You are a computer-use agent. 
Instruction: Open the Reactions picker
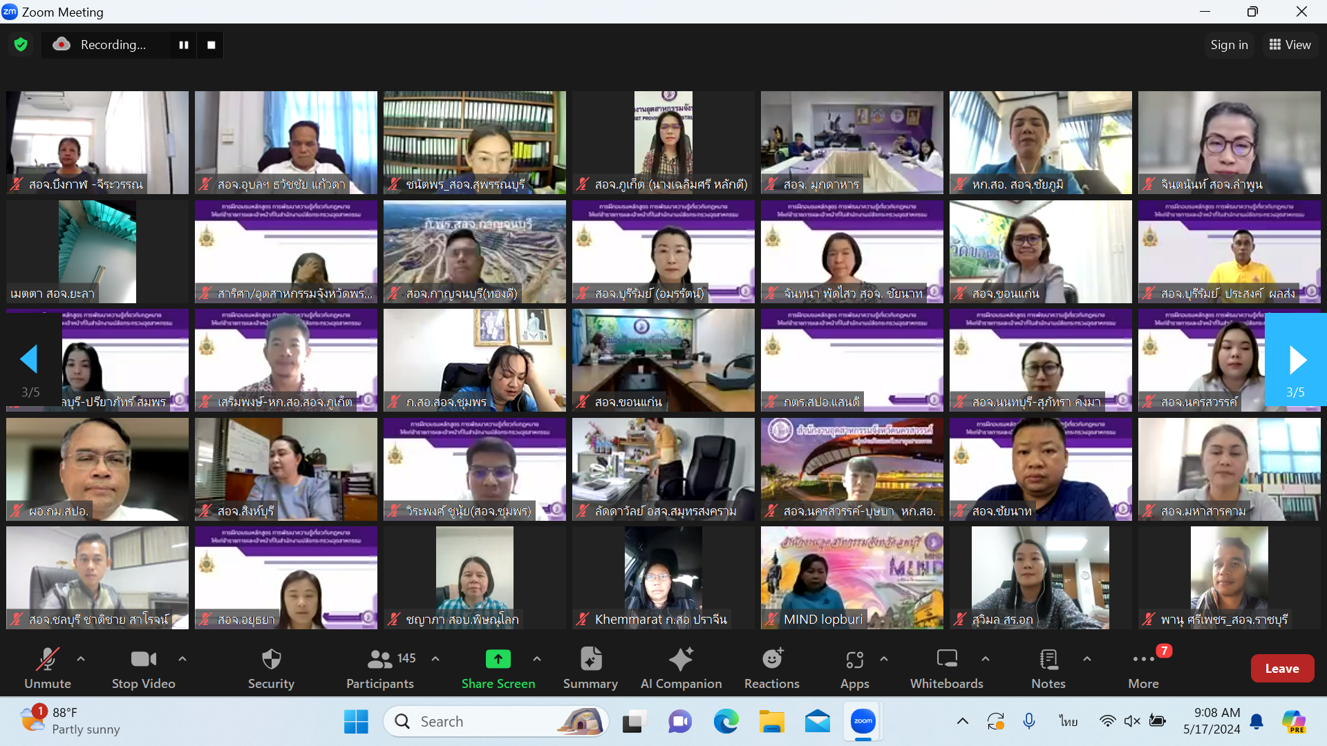(x=772, y=667)
